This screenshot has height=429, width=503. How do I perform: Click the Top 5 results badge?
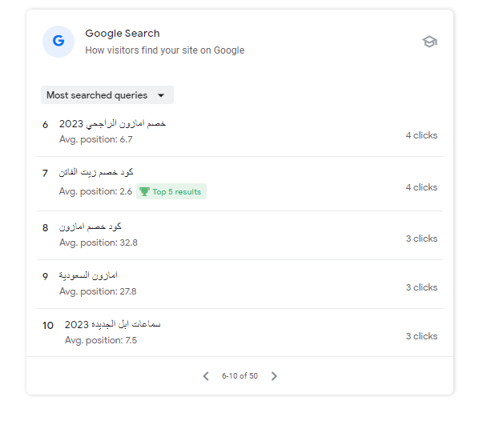tap(171, 192)
